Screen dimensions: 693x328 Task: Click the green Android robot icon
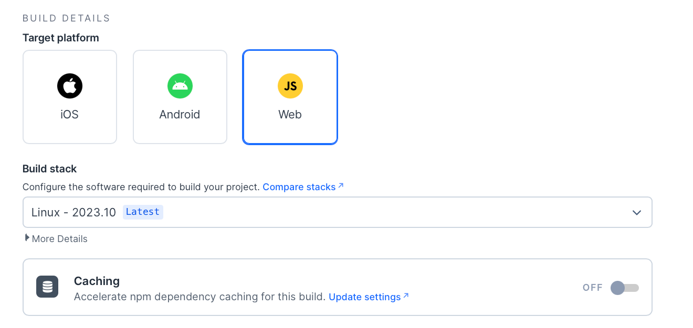pyautogui.click(x=180, y=86)
